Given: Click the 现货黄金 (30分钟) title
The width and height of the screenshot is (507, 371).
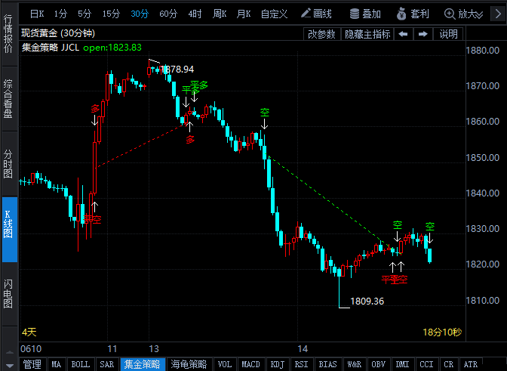Looking at the screenshot, I should pyautogui.click(x=58, y=33).
